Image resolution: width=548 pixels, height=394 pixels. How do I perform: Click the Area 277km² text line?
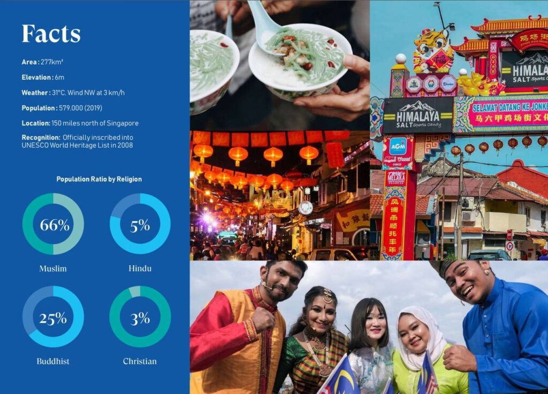(x=42, y=62)
